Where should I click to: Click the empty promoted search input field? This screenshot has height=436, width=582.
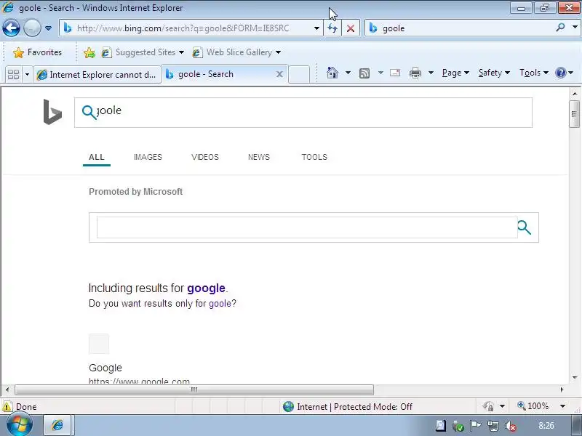pyautogui.click(x=306, y=227)
